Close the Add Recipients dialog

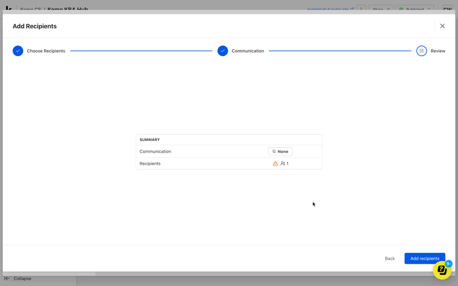[x=442, y=26]
